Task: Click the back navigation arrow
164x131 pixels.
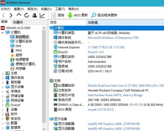Action: (4, 15)
